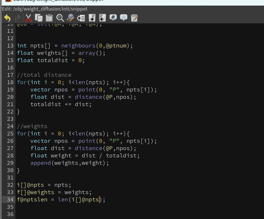Image resolution: width=264 pixels, height=219 pixels.
Task: Click on "f[]@weights = weights;" line
Action: [x=54, y=192]
